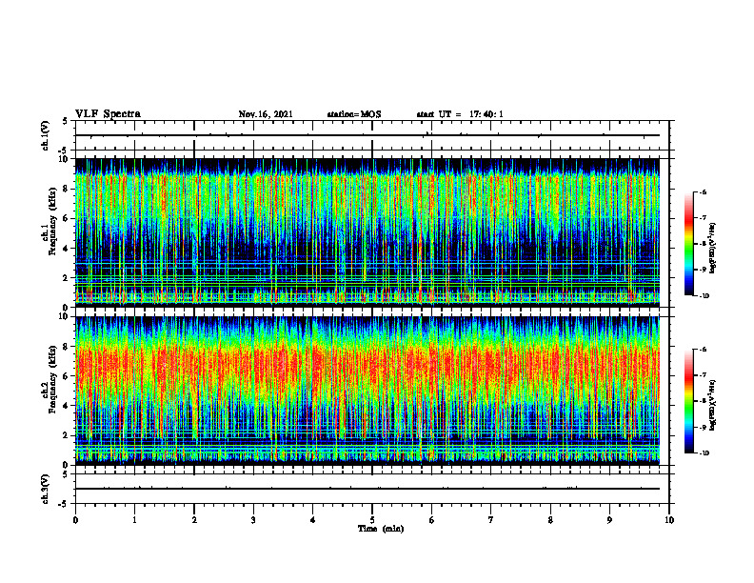Click the "8" kHz tick of ch.1 panel
Image resolution: width=754 pixels, height=583 pixels.
coord(67,189)
